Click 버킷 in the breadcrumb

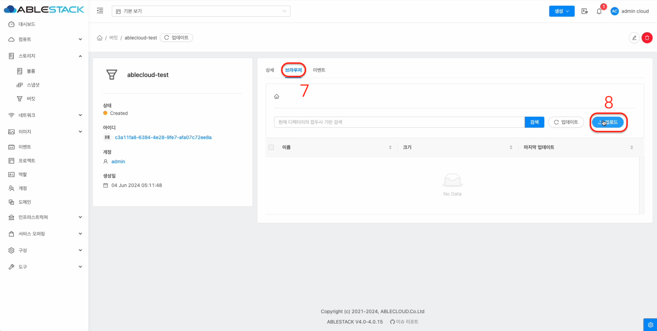(x=114, y=38)
